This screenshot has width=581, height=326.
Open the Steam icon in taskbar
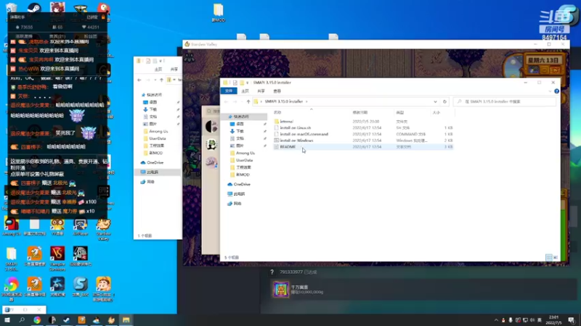[x=67, y=320]
